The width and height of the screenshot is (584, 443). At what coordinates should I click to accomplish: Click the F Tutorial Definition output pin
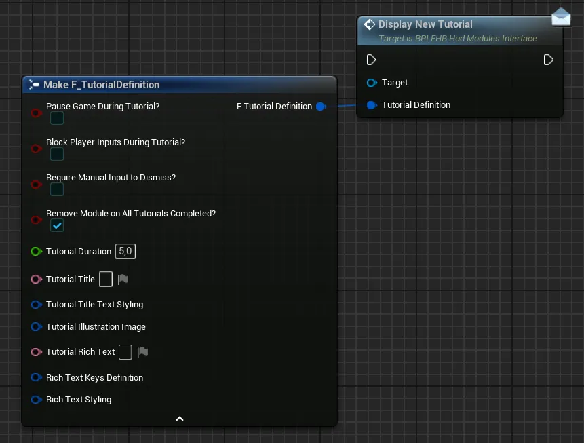click(321, 107)
